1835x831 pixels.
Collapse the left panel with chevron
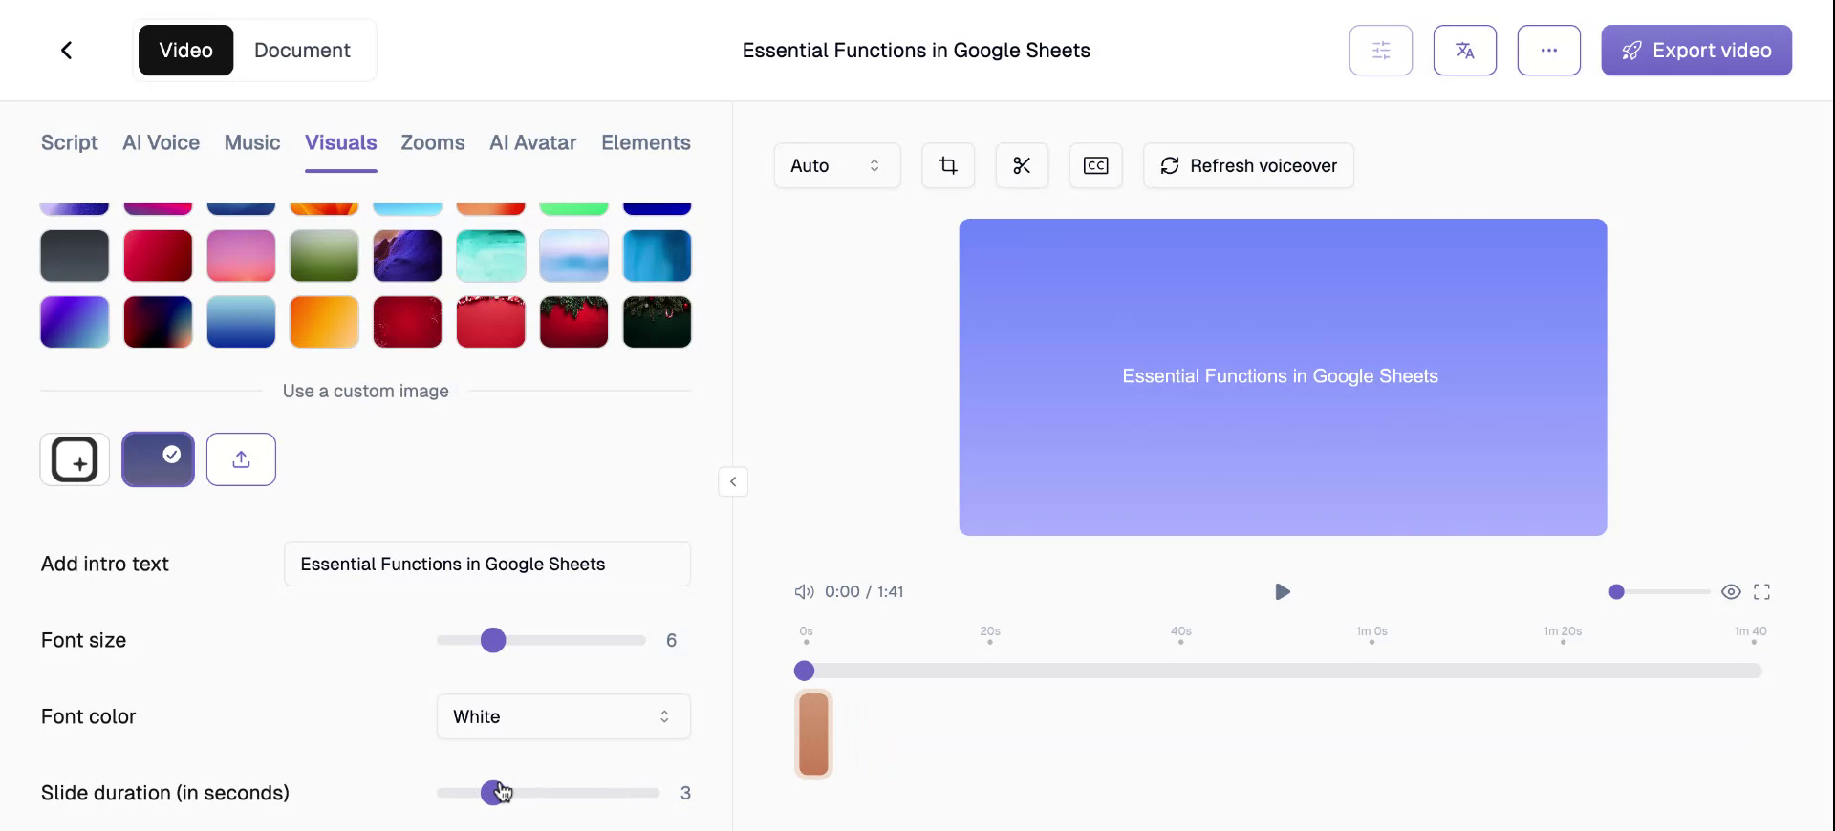coord(733,481)
